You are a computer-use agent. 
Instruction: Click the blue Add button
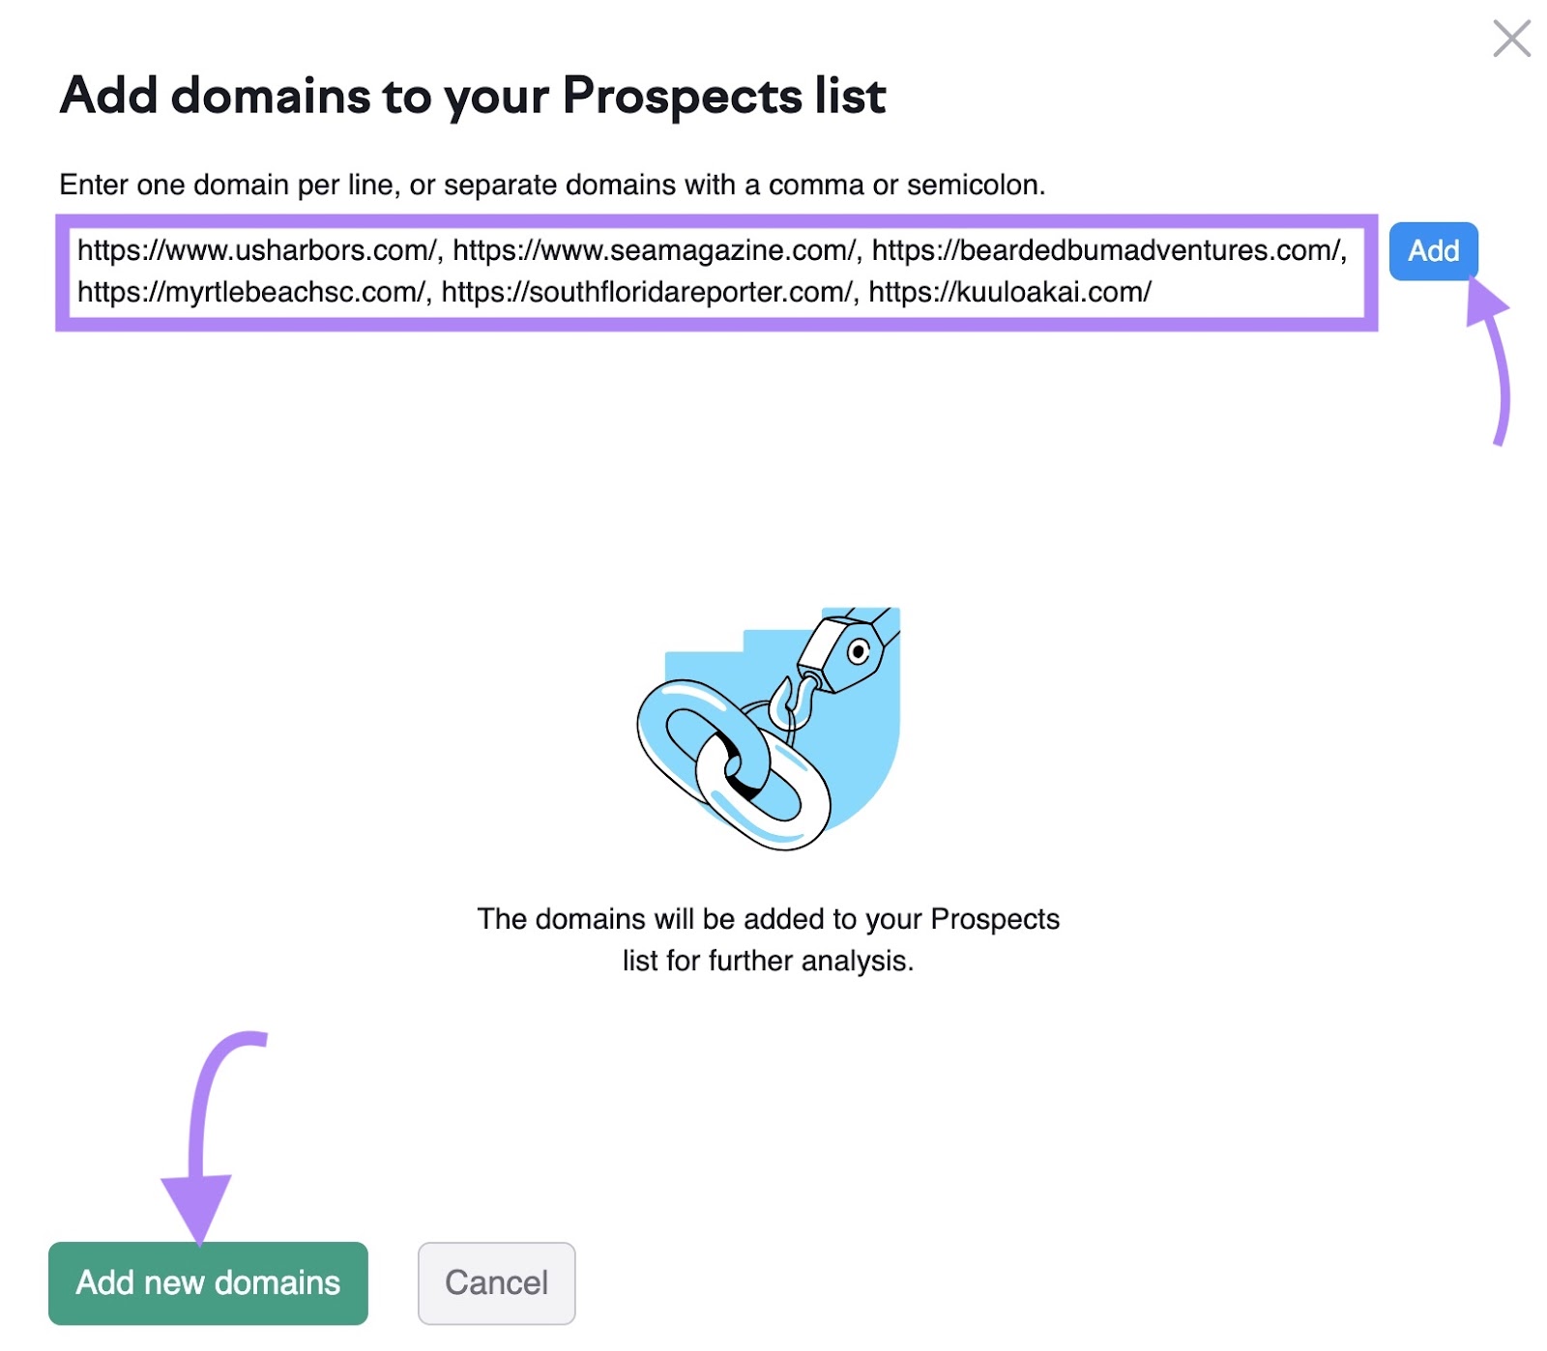1432,251
